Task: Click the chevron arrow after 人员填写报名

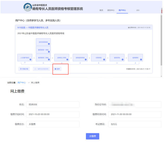Action: pyautogui.click(x=34, y=58)
